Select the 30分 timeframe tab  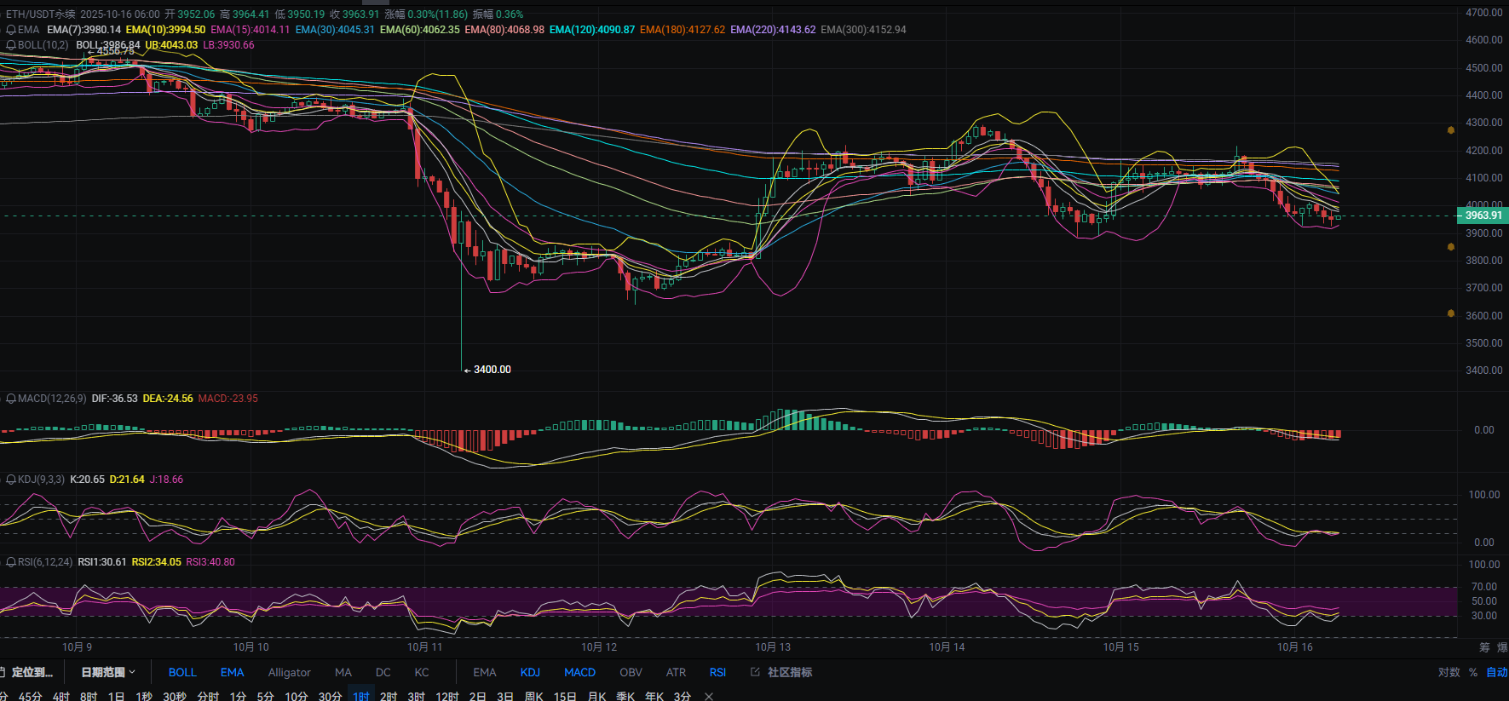click(x=330, y=696)
